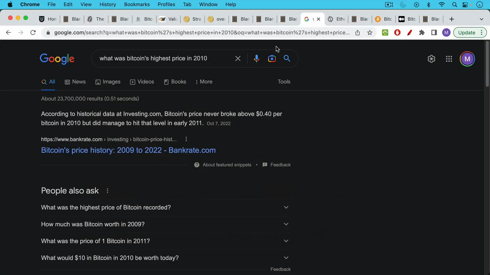The image size is (490, 275).
Task: Switch to Images results tab
Action: coord(108,82)
